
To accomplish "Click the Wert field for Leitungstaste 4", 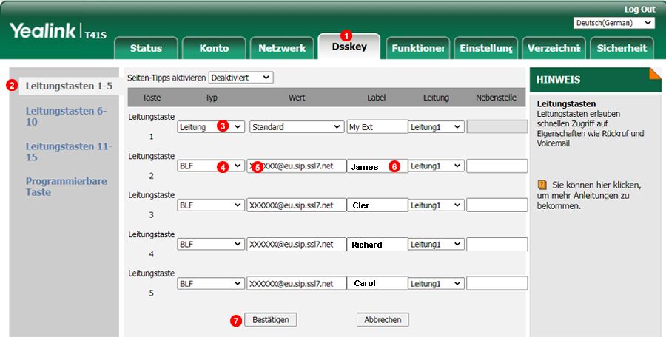I will point(296,245).
